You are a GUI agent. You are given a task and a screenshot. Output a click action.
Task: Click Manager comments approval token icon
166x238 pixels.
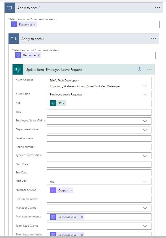click(53, 217)
